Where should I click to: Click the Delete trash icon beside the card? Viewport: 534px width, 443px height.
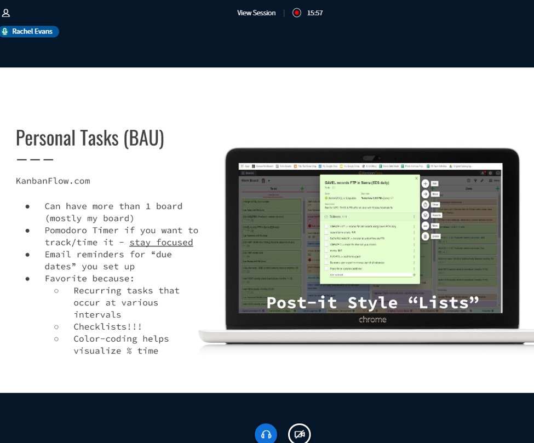(426, 237)
